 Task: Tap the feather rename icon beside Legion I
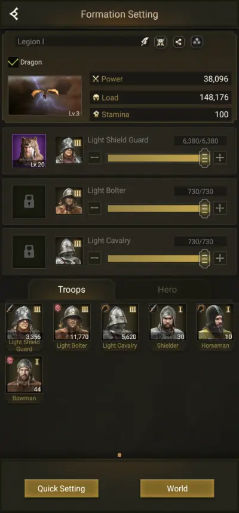click(x=145, y=42)
